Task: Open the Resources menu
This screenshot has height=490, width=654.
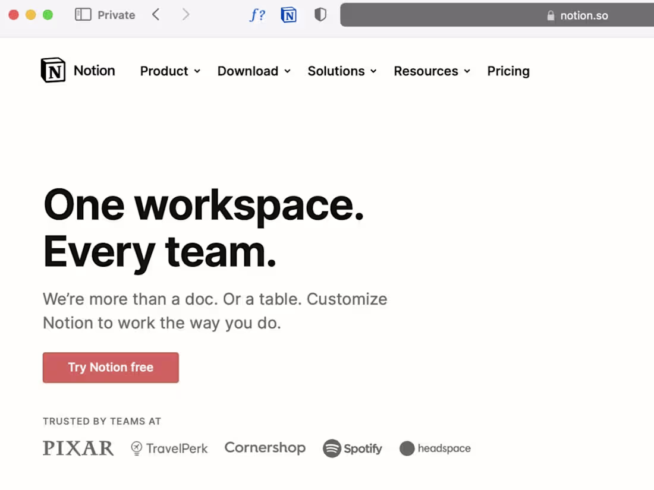Action: pos(432,71)
